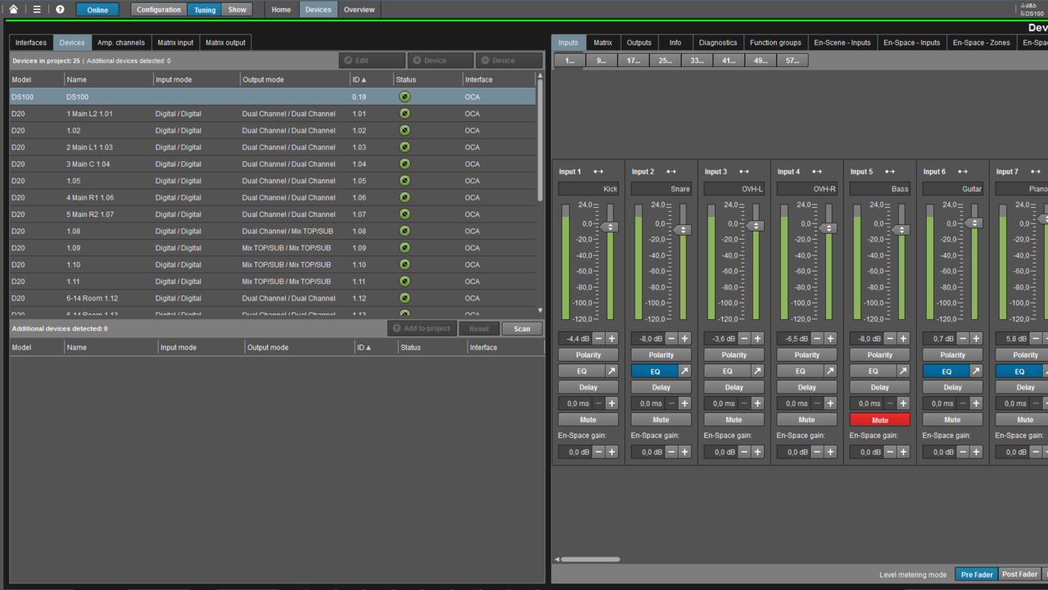Screen dimensions: 1048x590
Task: Click the DS100 device status icon
Action: (x=404, y=97)
